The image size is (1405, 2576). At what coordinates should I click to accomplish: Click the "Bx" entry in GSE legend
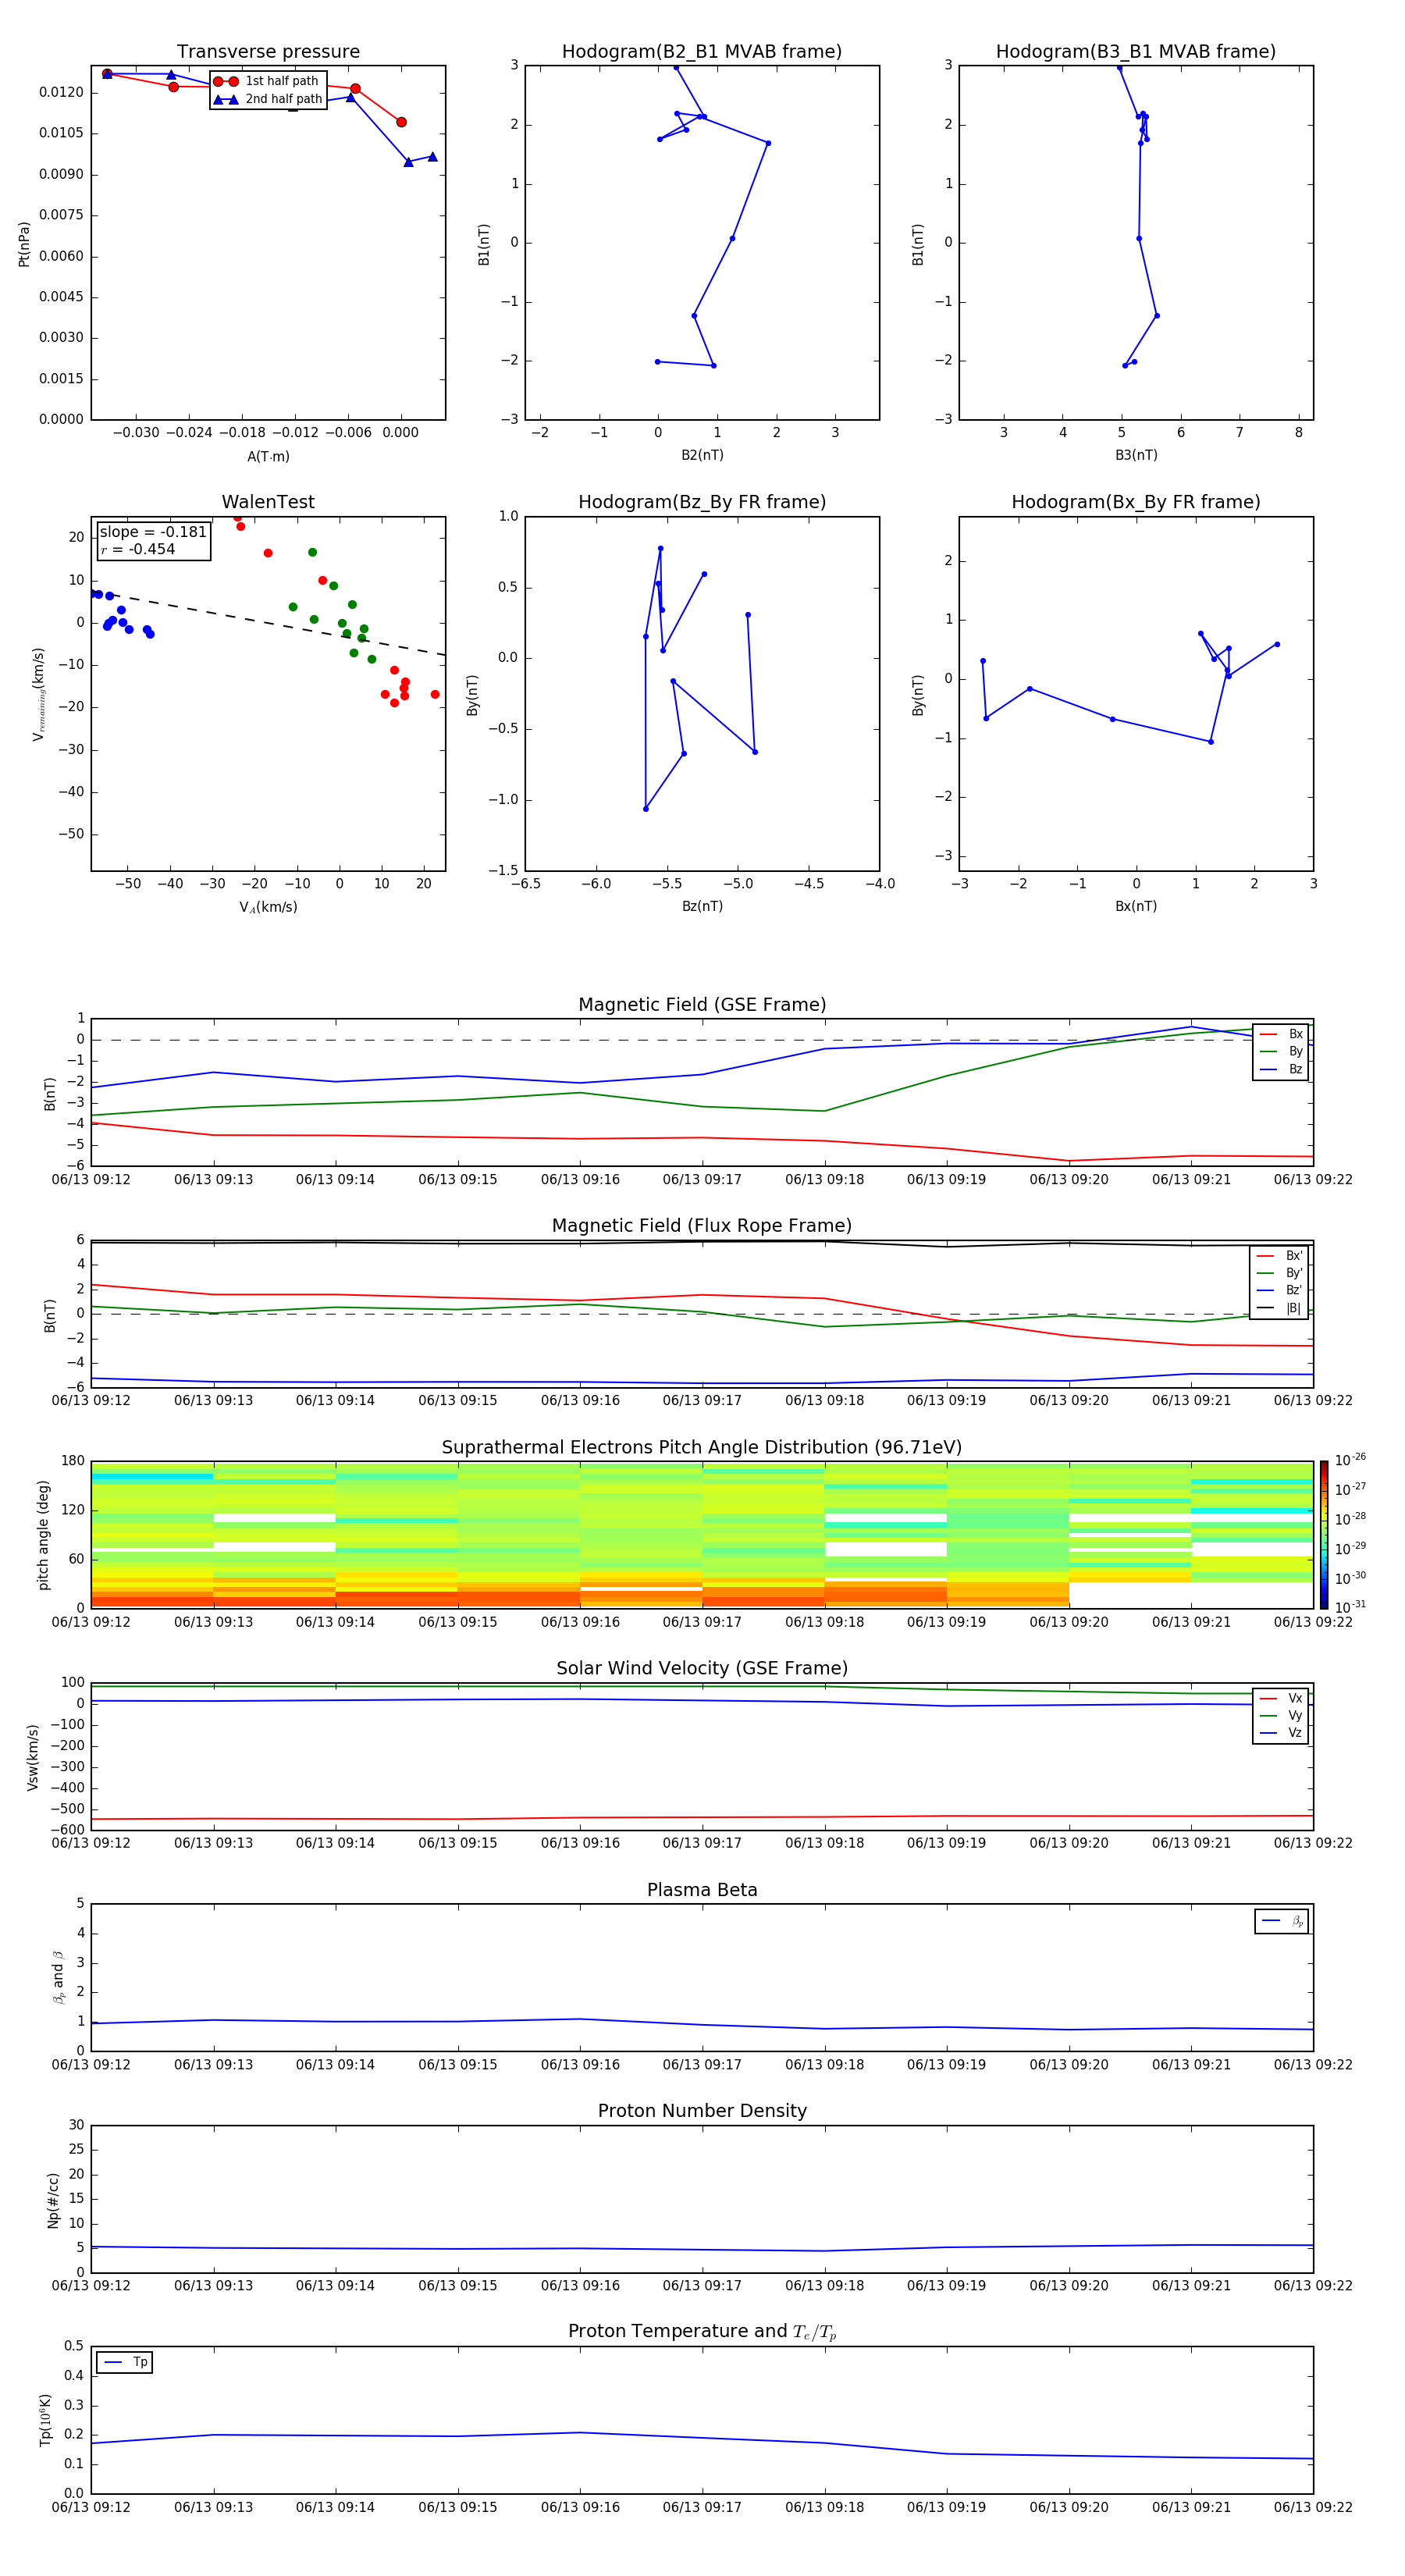coord(1281,1034)
